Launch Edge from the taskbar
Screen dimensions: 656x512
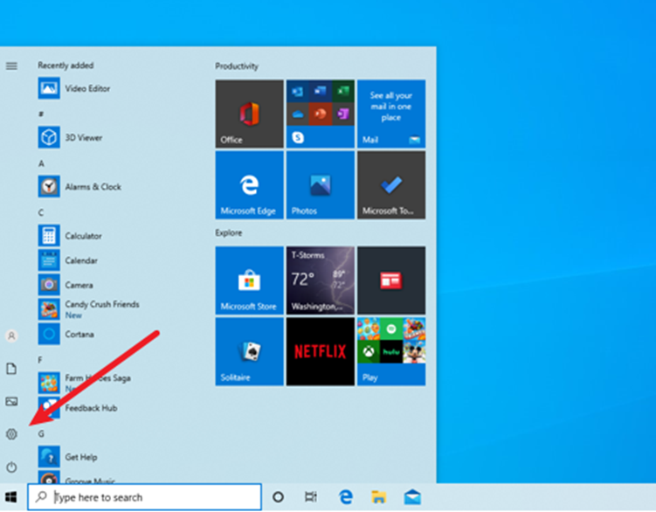pos(346,497)
